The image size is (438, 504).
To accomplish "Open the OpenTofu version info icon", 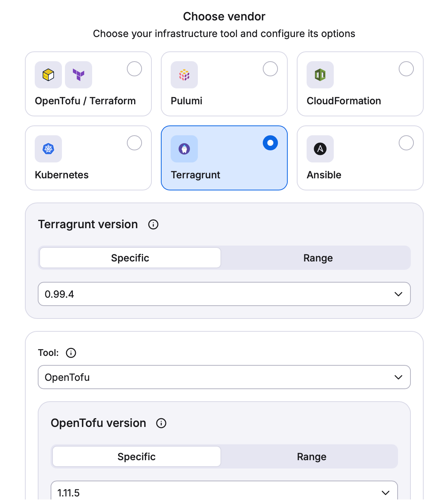I will coord(161,423).
